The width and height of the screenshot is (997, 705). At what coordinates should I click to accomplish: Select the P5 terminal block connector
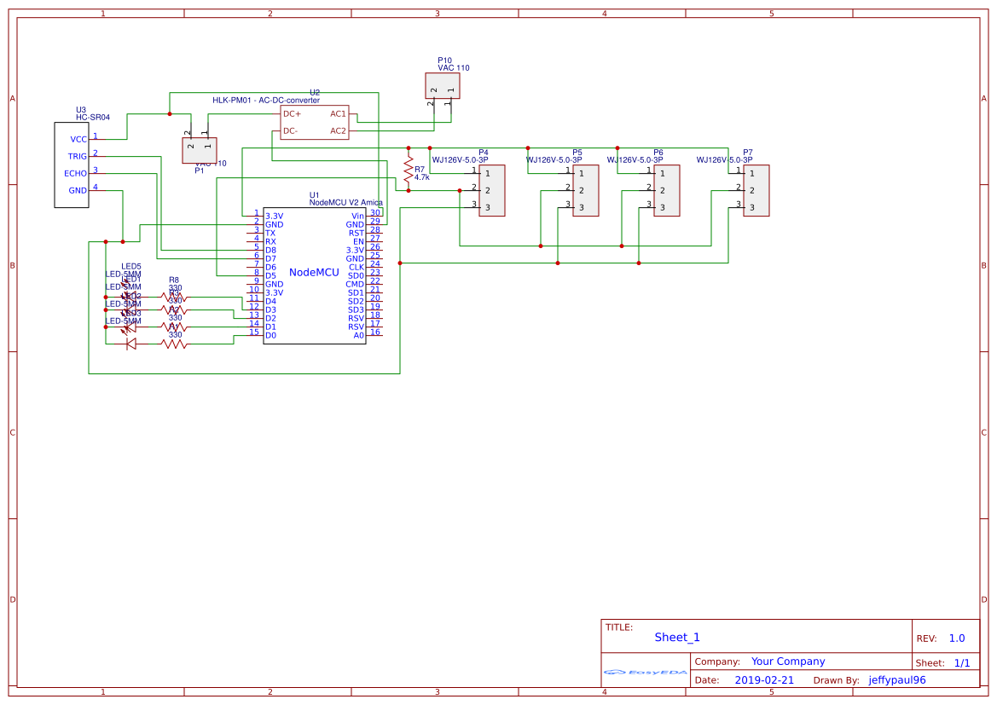586,191
